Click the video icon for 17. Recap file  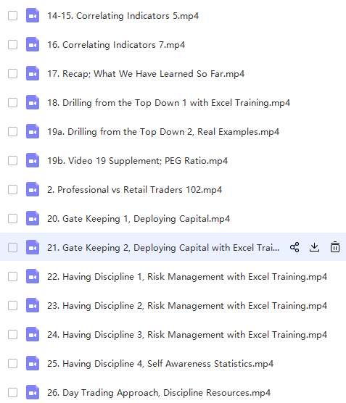click(x=33, y=74)
